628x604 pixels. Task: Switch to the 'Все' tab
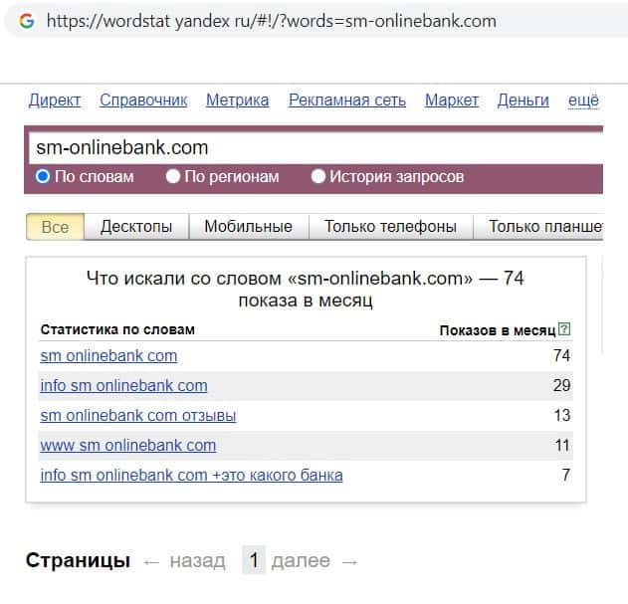(x=55, y=227)
